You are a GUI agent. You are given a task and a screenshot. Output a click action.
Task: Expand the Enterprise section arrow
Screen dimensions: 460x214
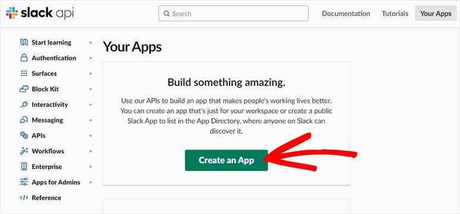pos(91,166)
